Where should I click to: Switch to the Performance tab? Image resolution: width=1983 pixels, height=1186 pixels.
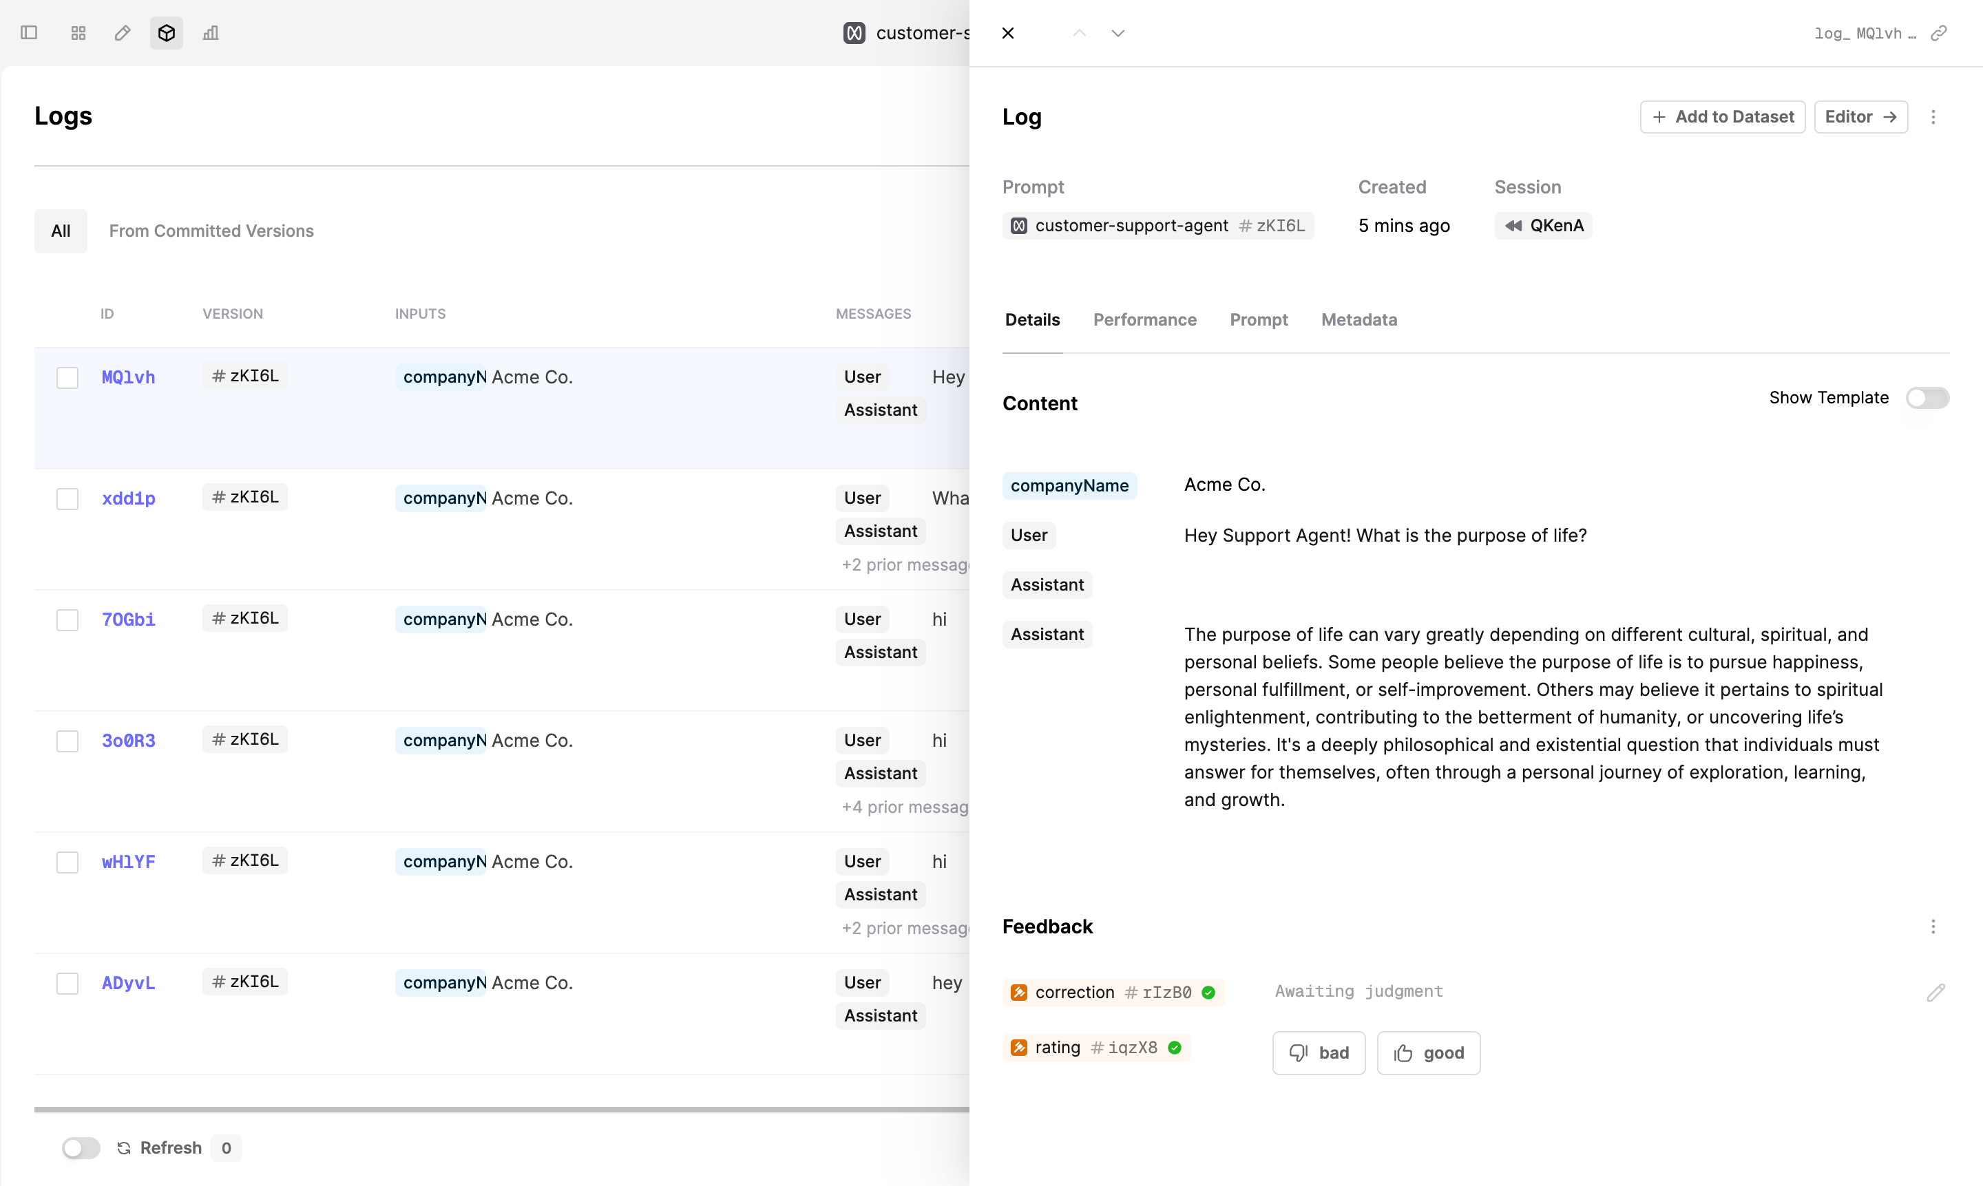coord(1144,319)
